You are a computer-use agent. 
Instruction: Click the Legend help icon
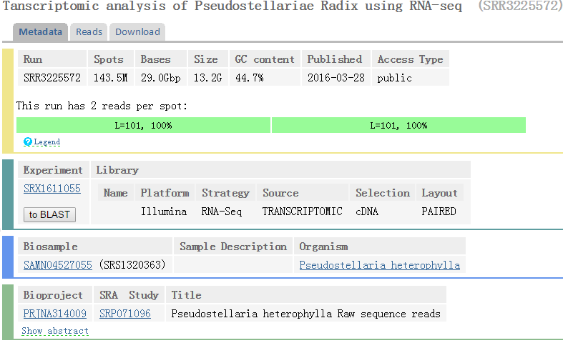[x=28, y=141]
